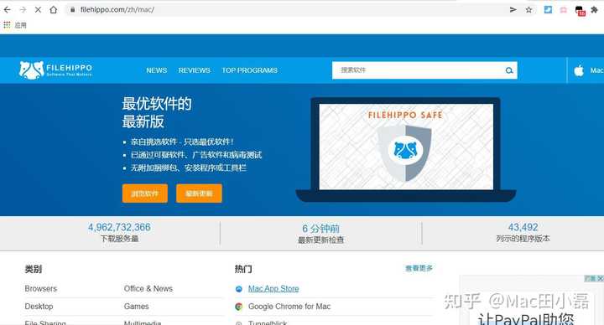Click the 43,492 program versions figure
The height and width of the screenshot is (325, 604).
[x=523, y=227]
